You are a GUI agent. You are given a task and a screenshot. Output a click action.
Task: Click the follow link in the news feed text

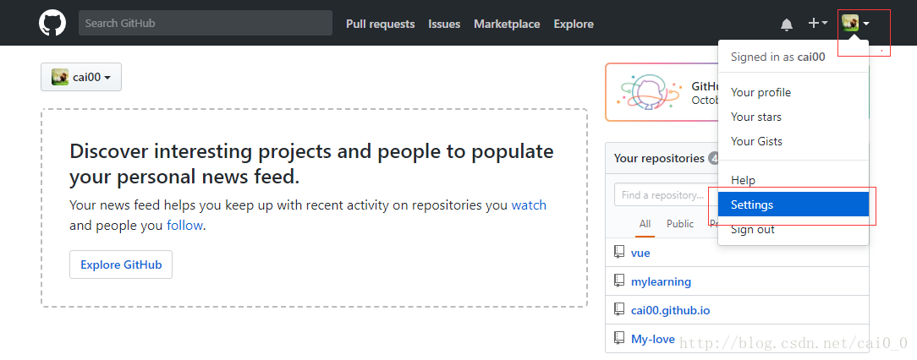click(x=184, y=226)
